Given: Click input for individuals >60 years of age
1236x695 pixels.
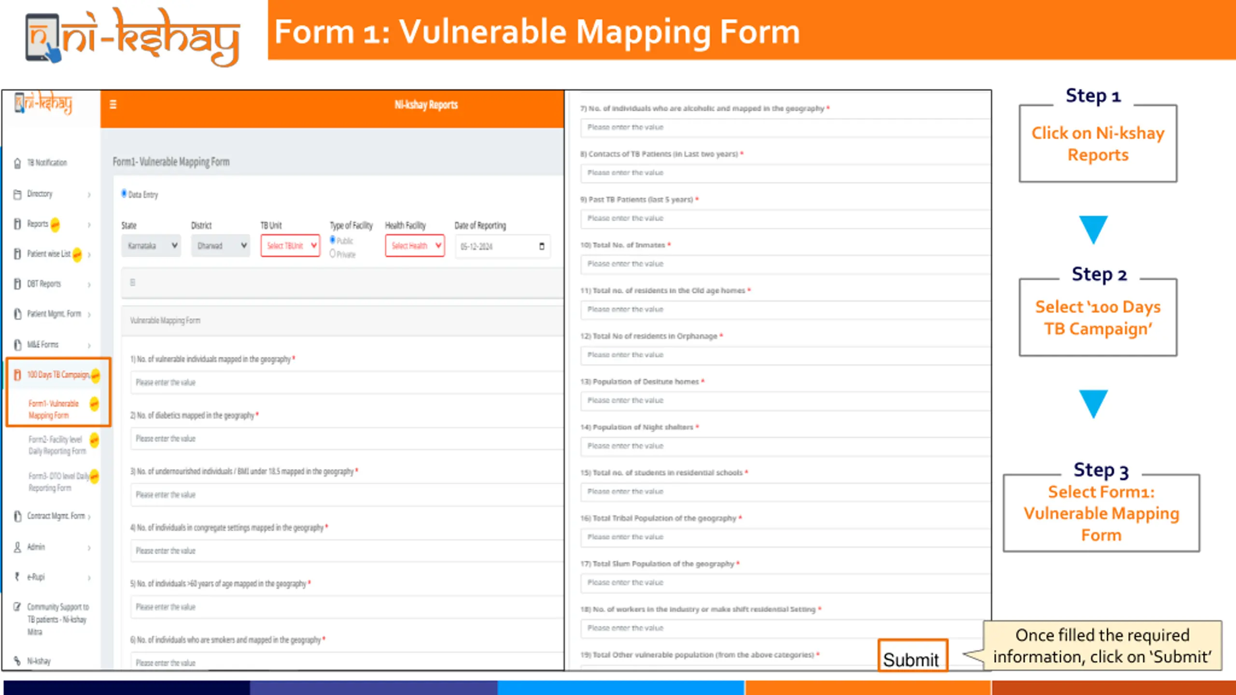Looking at the screenshot, I should pyautogui.click(x=347, y=607).
